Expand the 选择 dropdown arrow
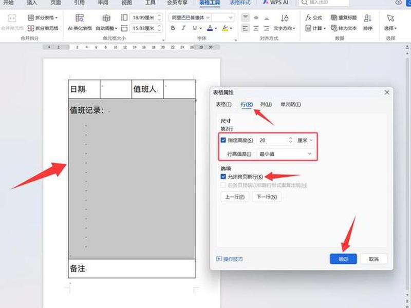The image size is (411, 308). coord(395,28)
